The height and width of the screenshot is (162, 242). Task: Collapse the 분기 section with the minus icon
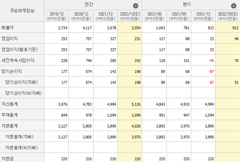click(x=234, y=6)
